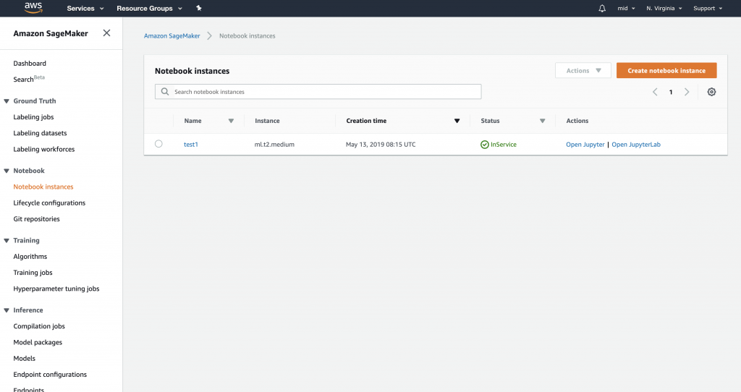
Task: Click the May 13, 2019 08:15 UTC cell
Action: [381, 145]
